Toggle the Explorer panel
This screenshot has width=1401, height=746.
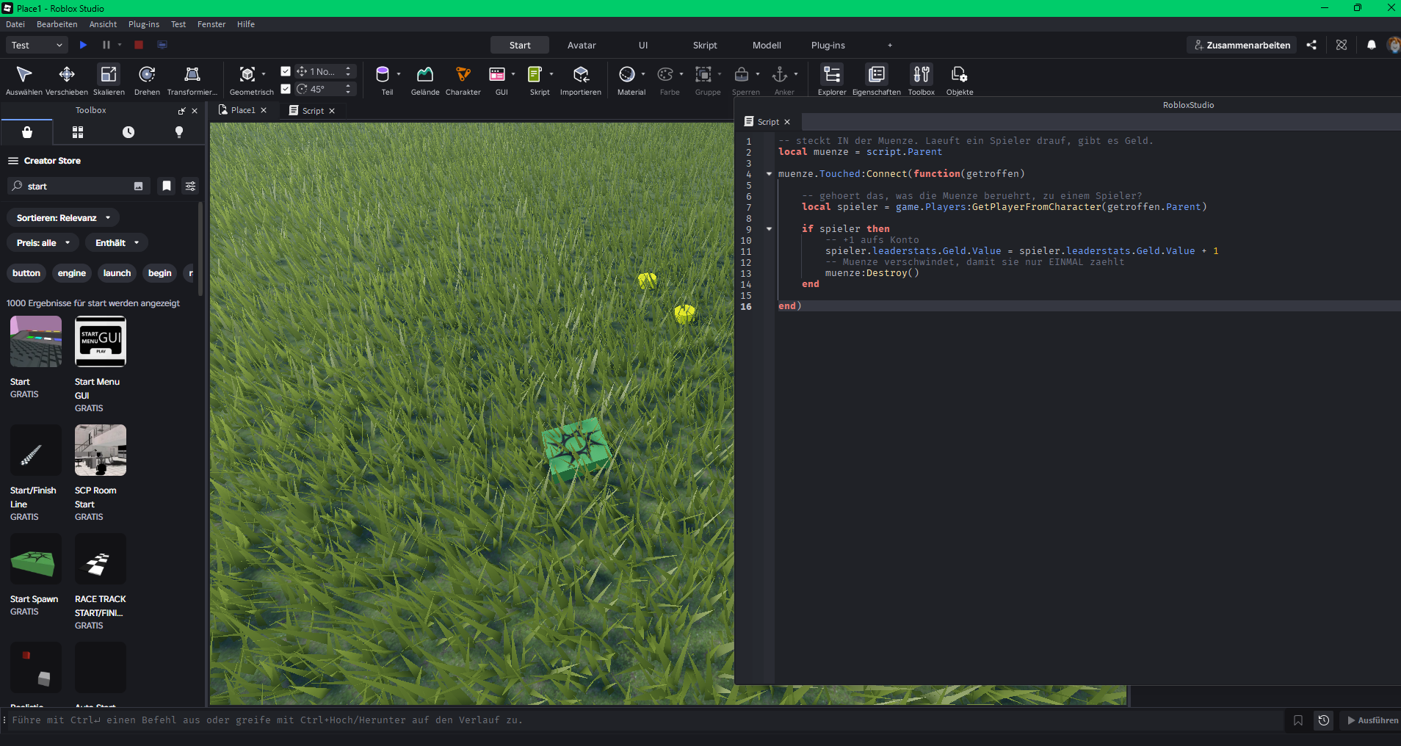832,79
